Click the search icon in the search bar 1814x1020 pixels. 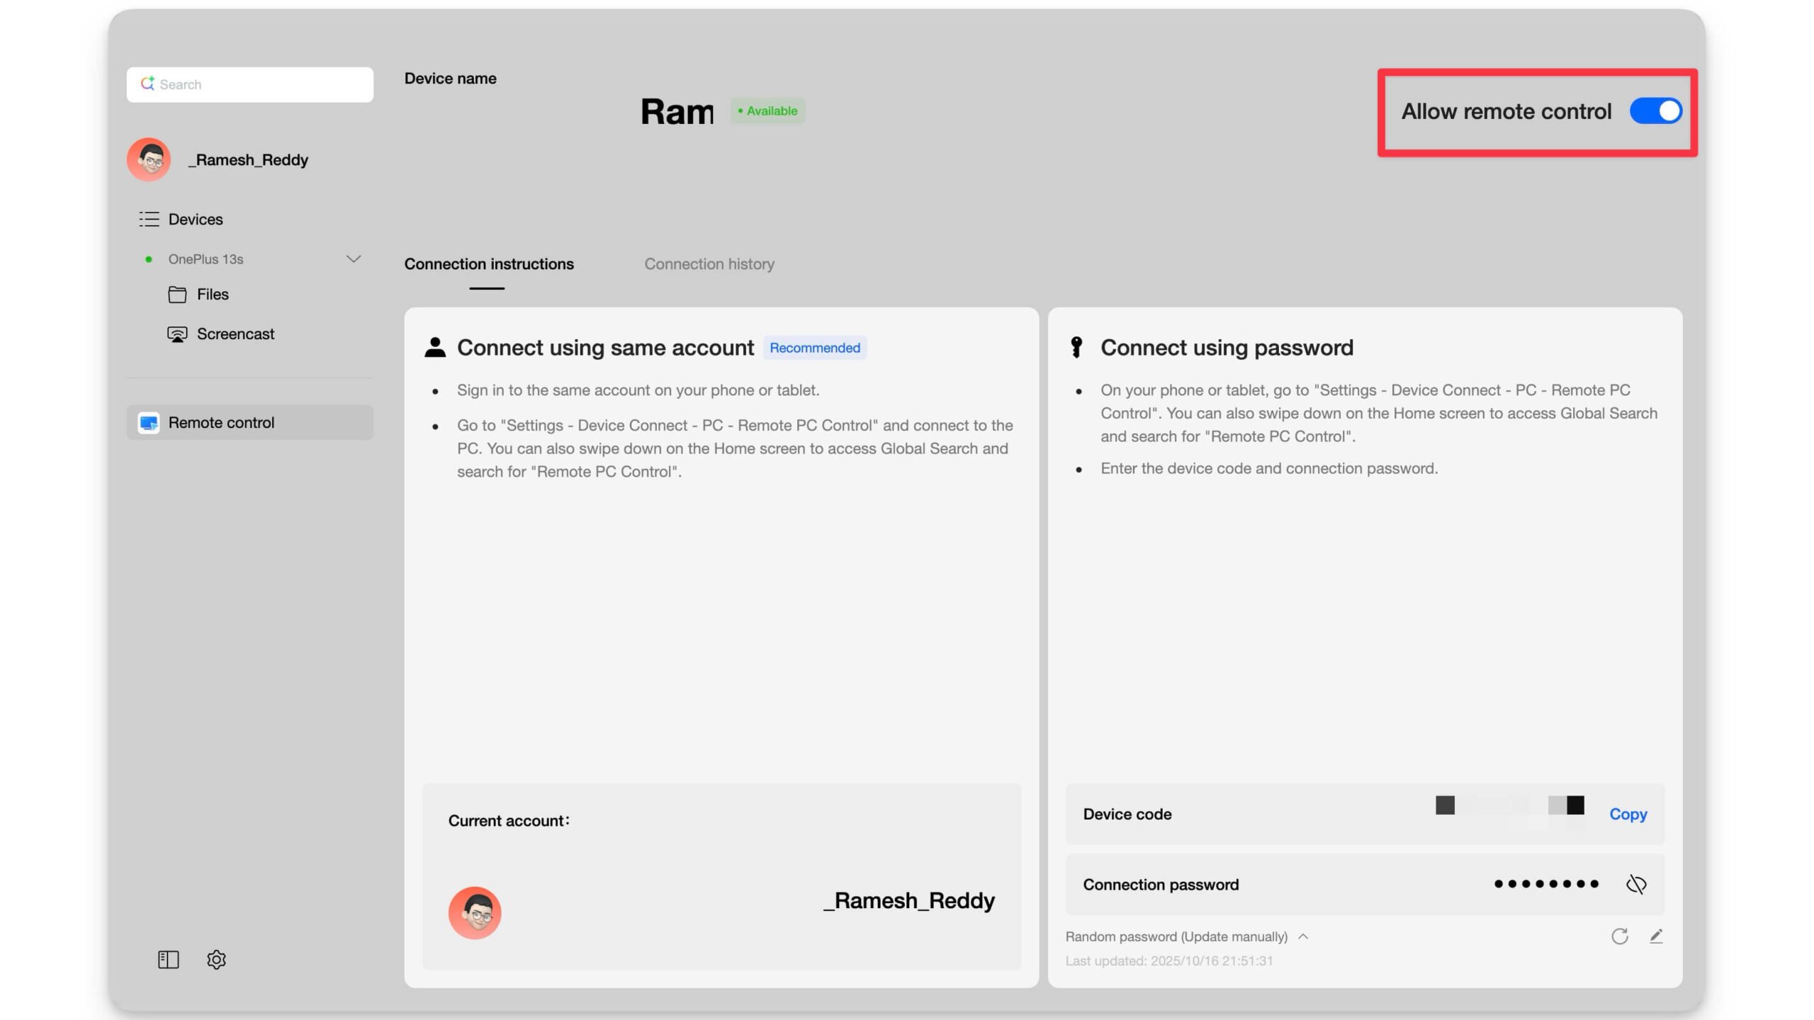(x=148, y=84)
